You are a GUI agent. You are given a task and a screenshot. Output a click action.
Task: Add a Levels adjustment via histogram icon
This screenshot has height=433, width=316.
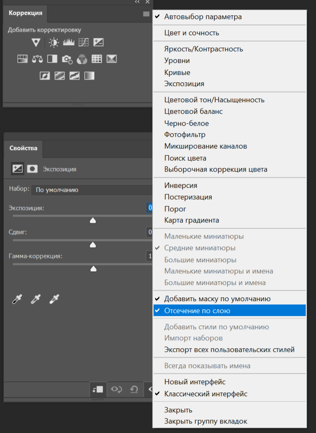[x=68, y=42]
